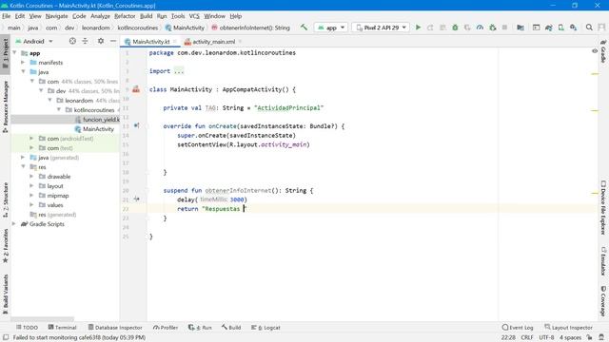Sync project with Gradle files icon
Screen dimensions: 609x342
click(548, 28)
